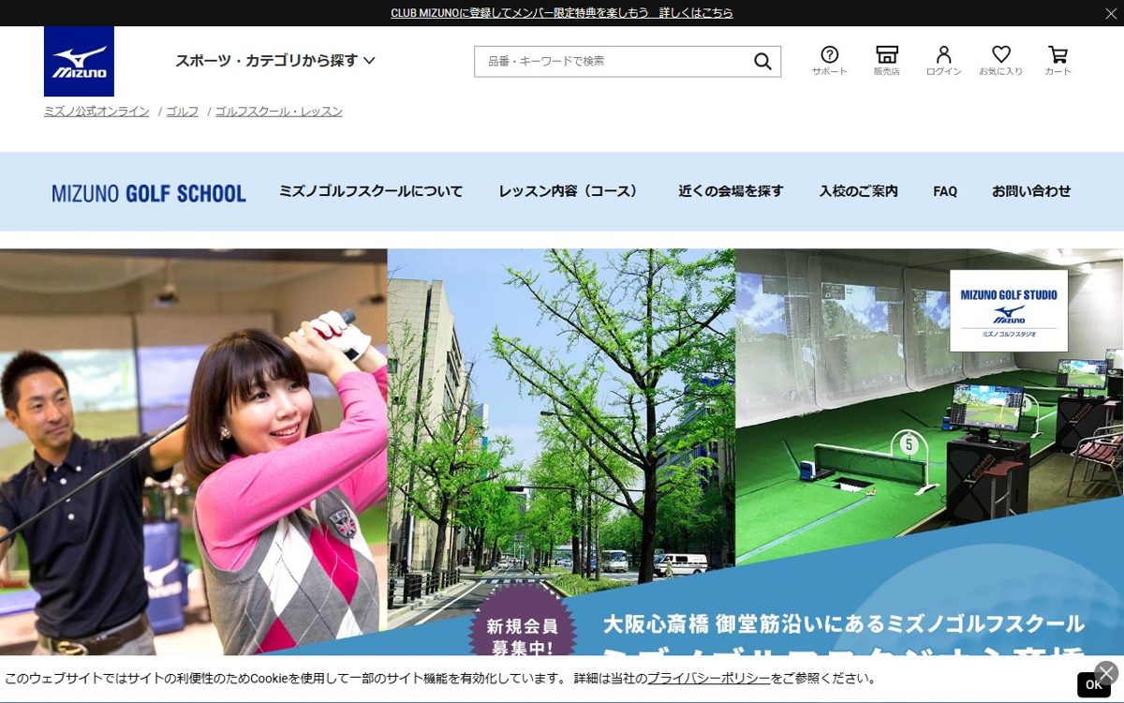Click OK on the cookie notice

click(1093, 685)
